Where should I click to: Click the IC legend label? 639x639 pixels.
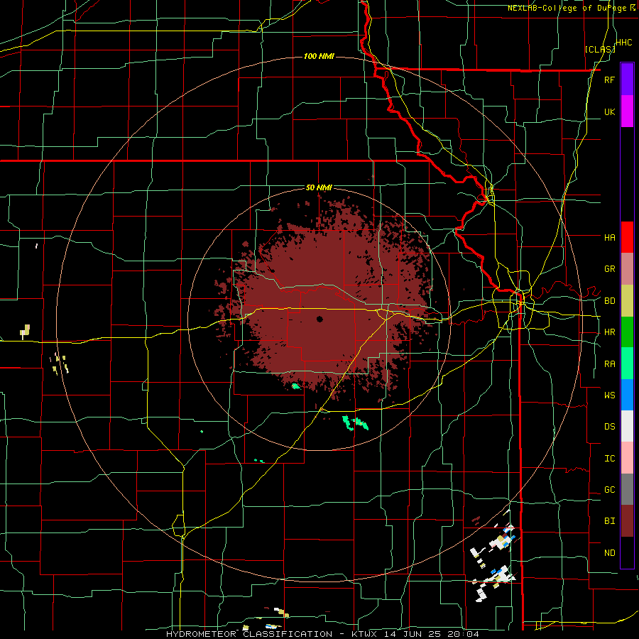click(x=610, y=459)
